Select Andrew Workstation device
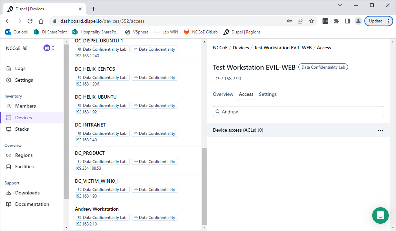This screenshot has width=396, height=231. point(97,209)
